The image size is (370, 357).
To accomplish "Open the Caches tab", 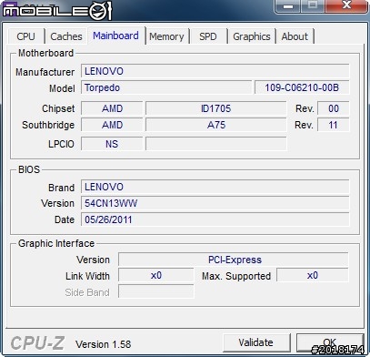I will coord(66,36).
